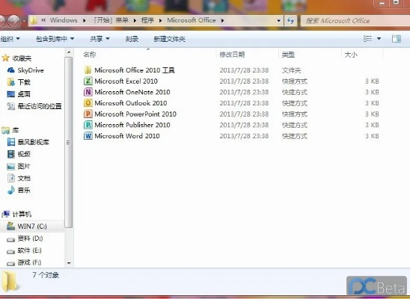410x299 pixels.
Task: Open the 音乐 library
Action: (x=19, y=190)
